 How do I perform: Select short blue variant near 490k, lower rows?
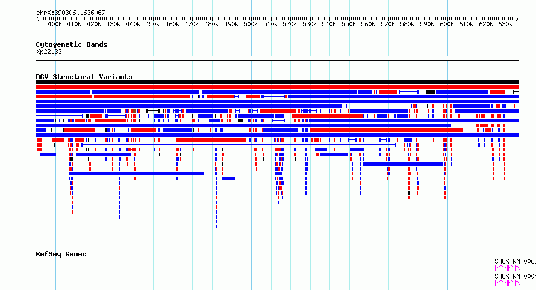pos(229,178)
